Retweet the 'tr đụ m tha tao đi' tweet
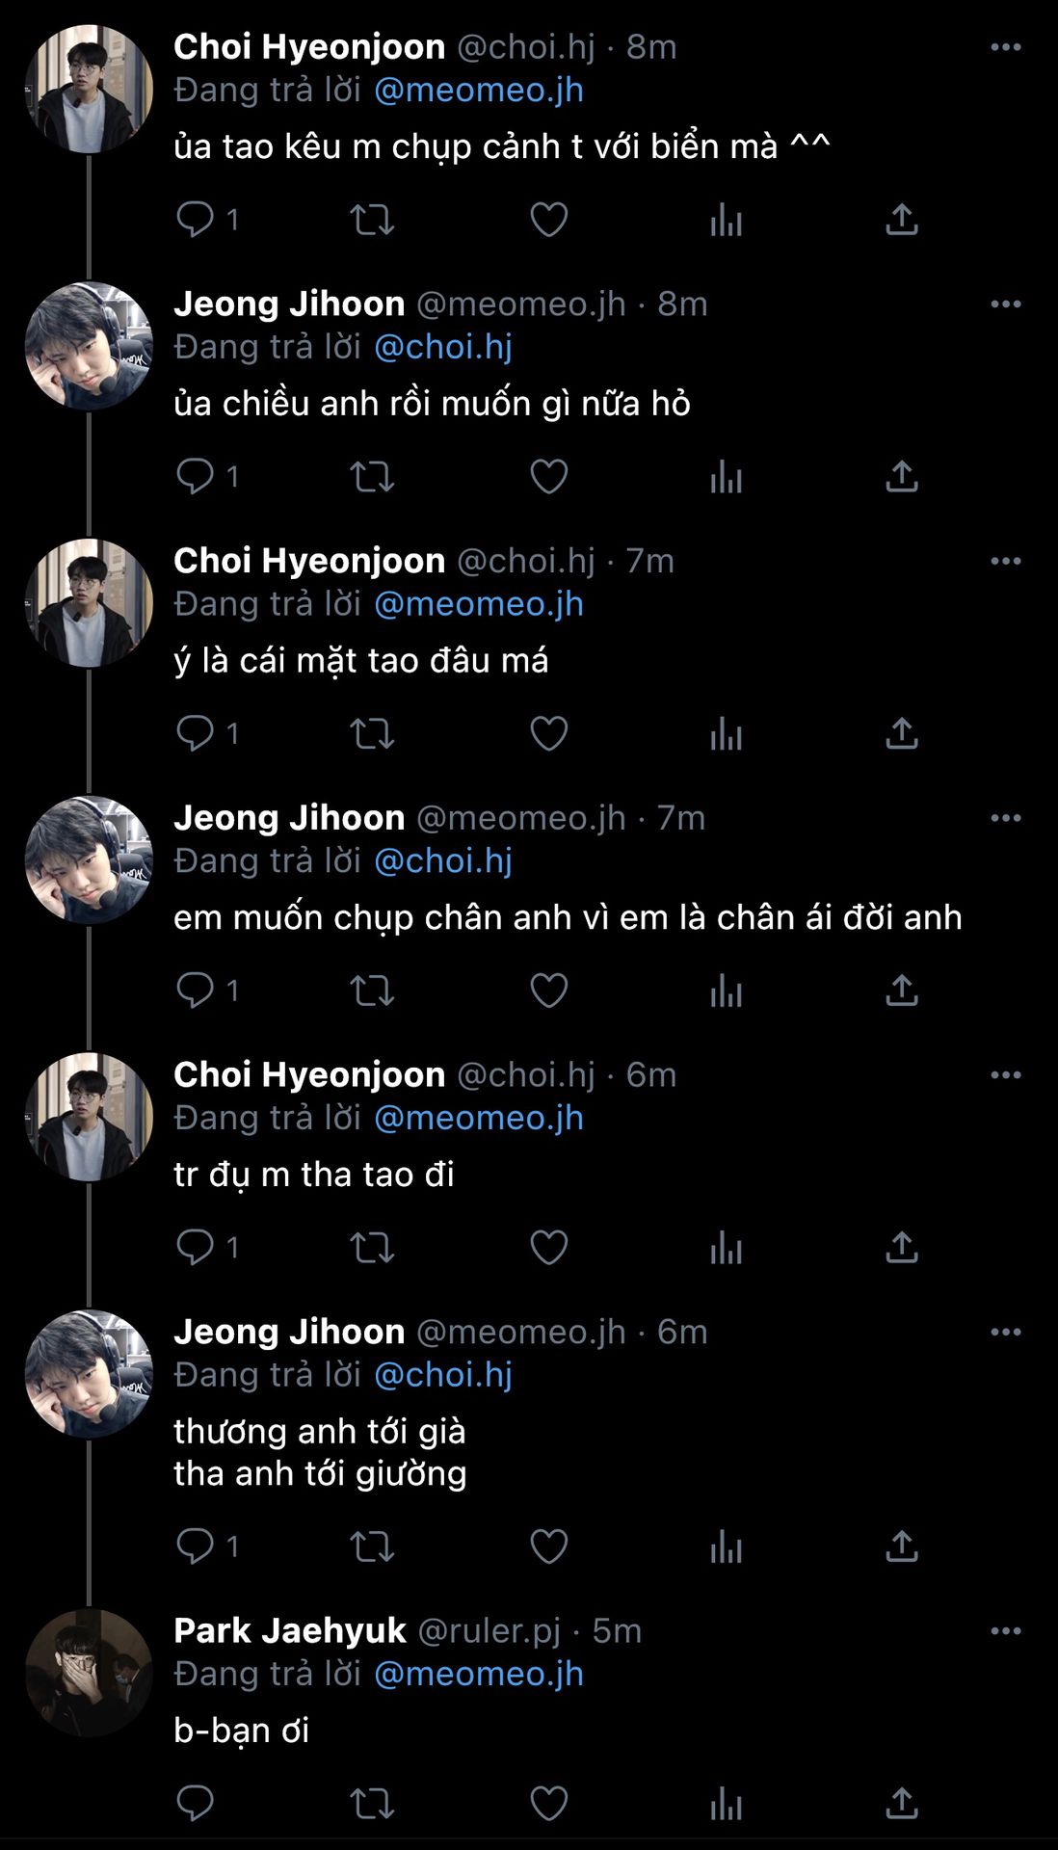1058x1850 pixels. coord(372,1248)
